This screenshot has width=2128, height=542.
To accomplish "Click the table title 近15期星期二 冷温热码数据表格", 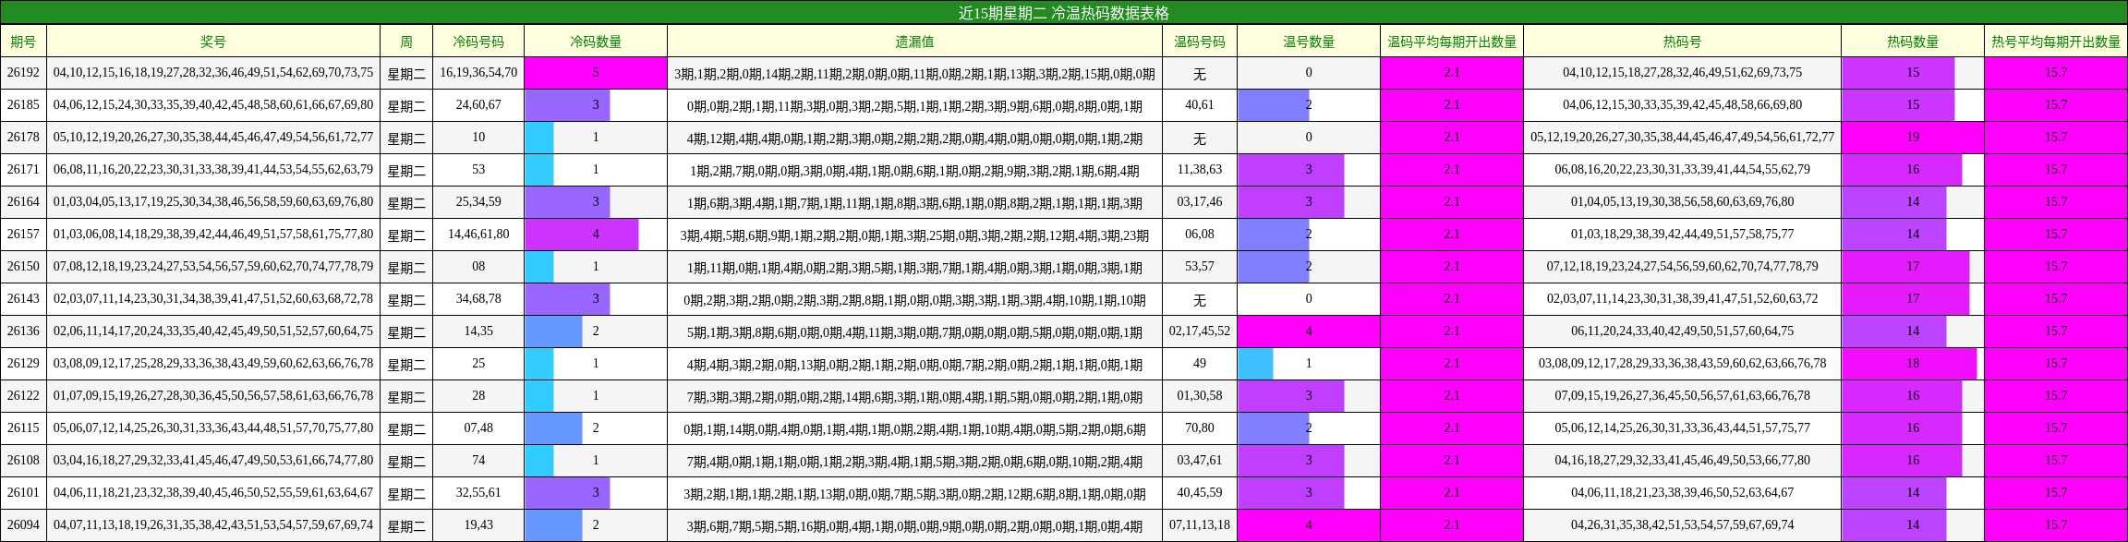I will (x=1063, y=13).
